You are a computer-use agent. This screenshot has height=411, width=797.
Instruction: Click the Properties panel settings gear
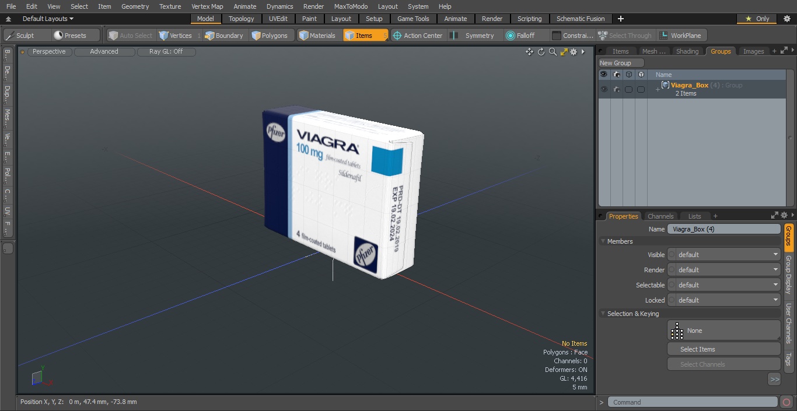[784, 216]
